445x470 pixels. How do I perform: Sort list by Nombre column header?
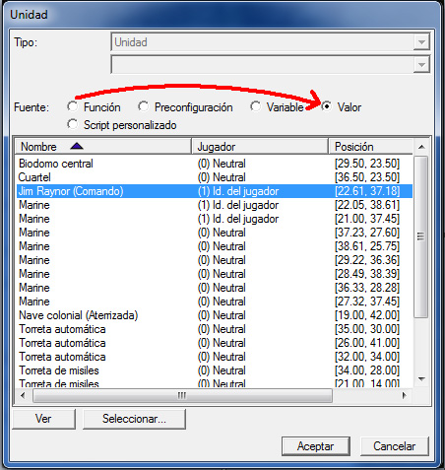[103, 147]
